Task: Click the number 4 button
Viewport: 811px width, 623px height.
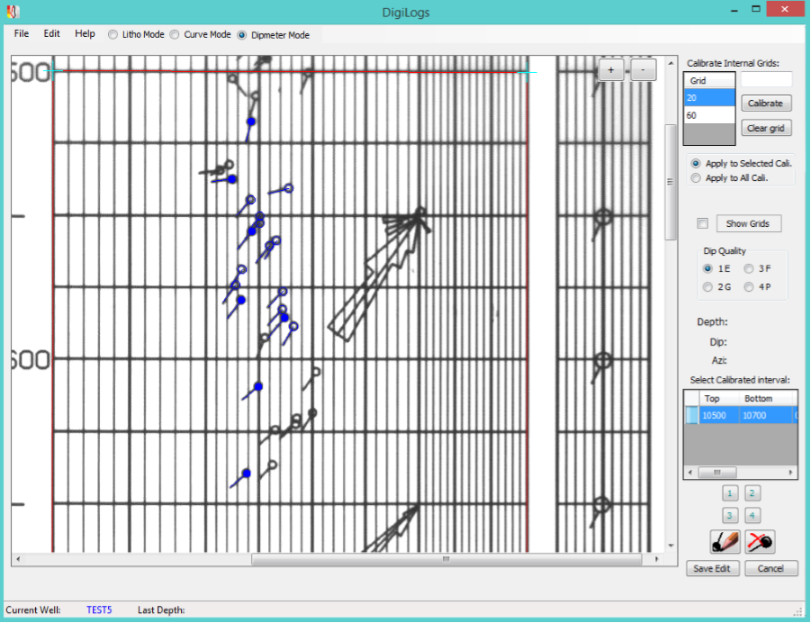Action: 753,516
